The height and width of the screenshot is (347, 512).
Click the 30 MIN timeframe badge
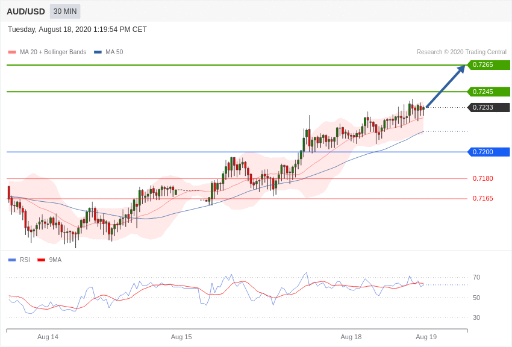tap(65, 11)
